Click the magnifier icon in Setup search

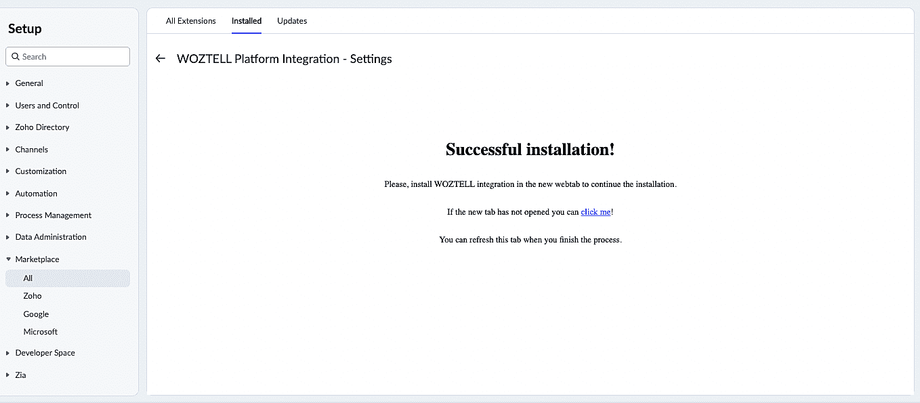(16, 57)
